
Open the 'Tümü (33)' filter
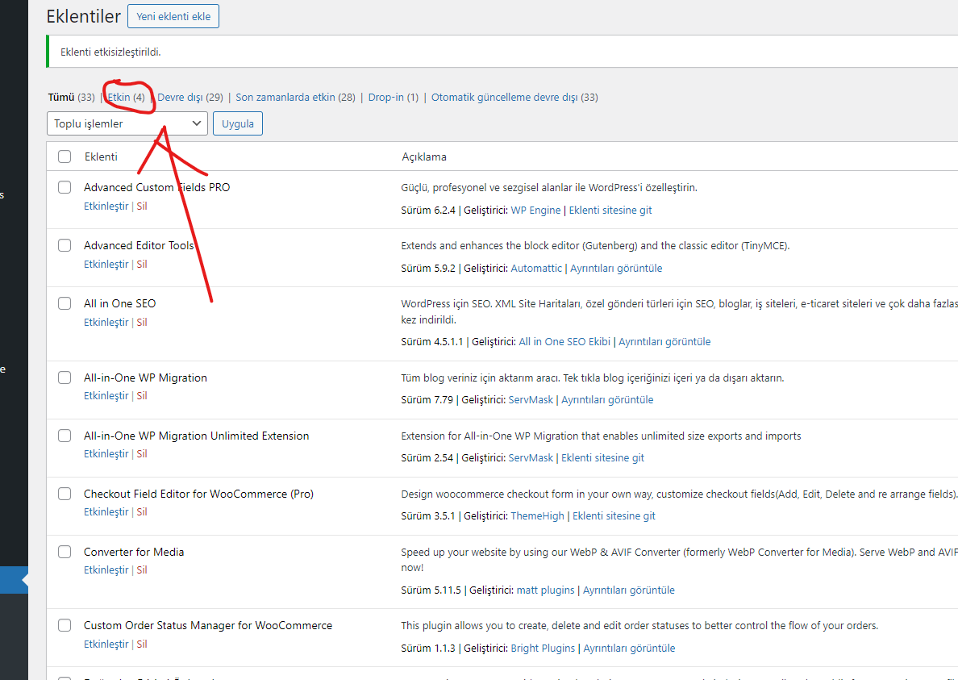pyautogui.click(x=71, y=97)
